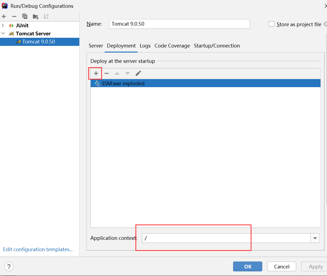Select the Deployment tab
The width and height of the screenshot is (327, 276).
click(x=121, y=46)
